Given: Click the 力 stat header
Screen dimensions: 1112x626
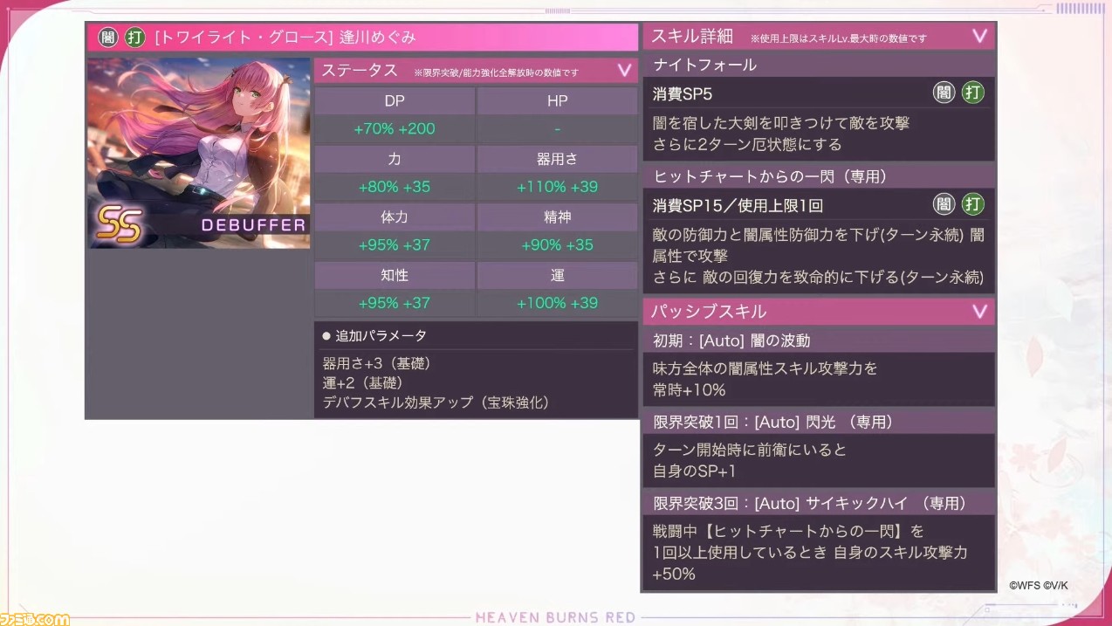Looking at the screenshot, I should coord(395,159).
